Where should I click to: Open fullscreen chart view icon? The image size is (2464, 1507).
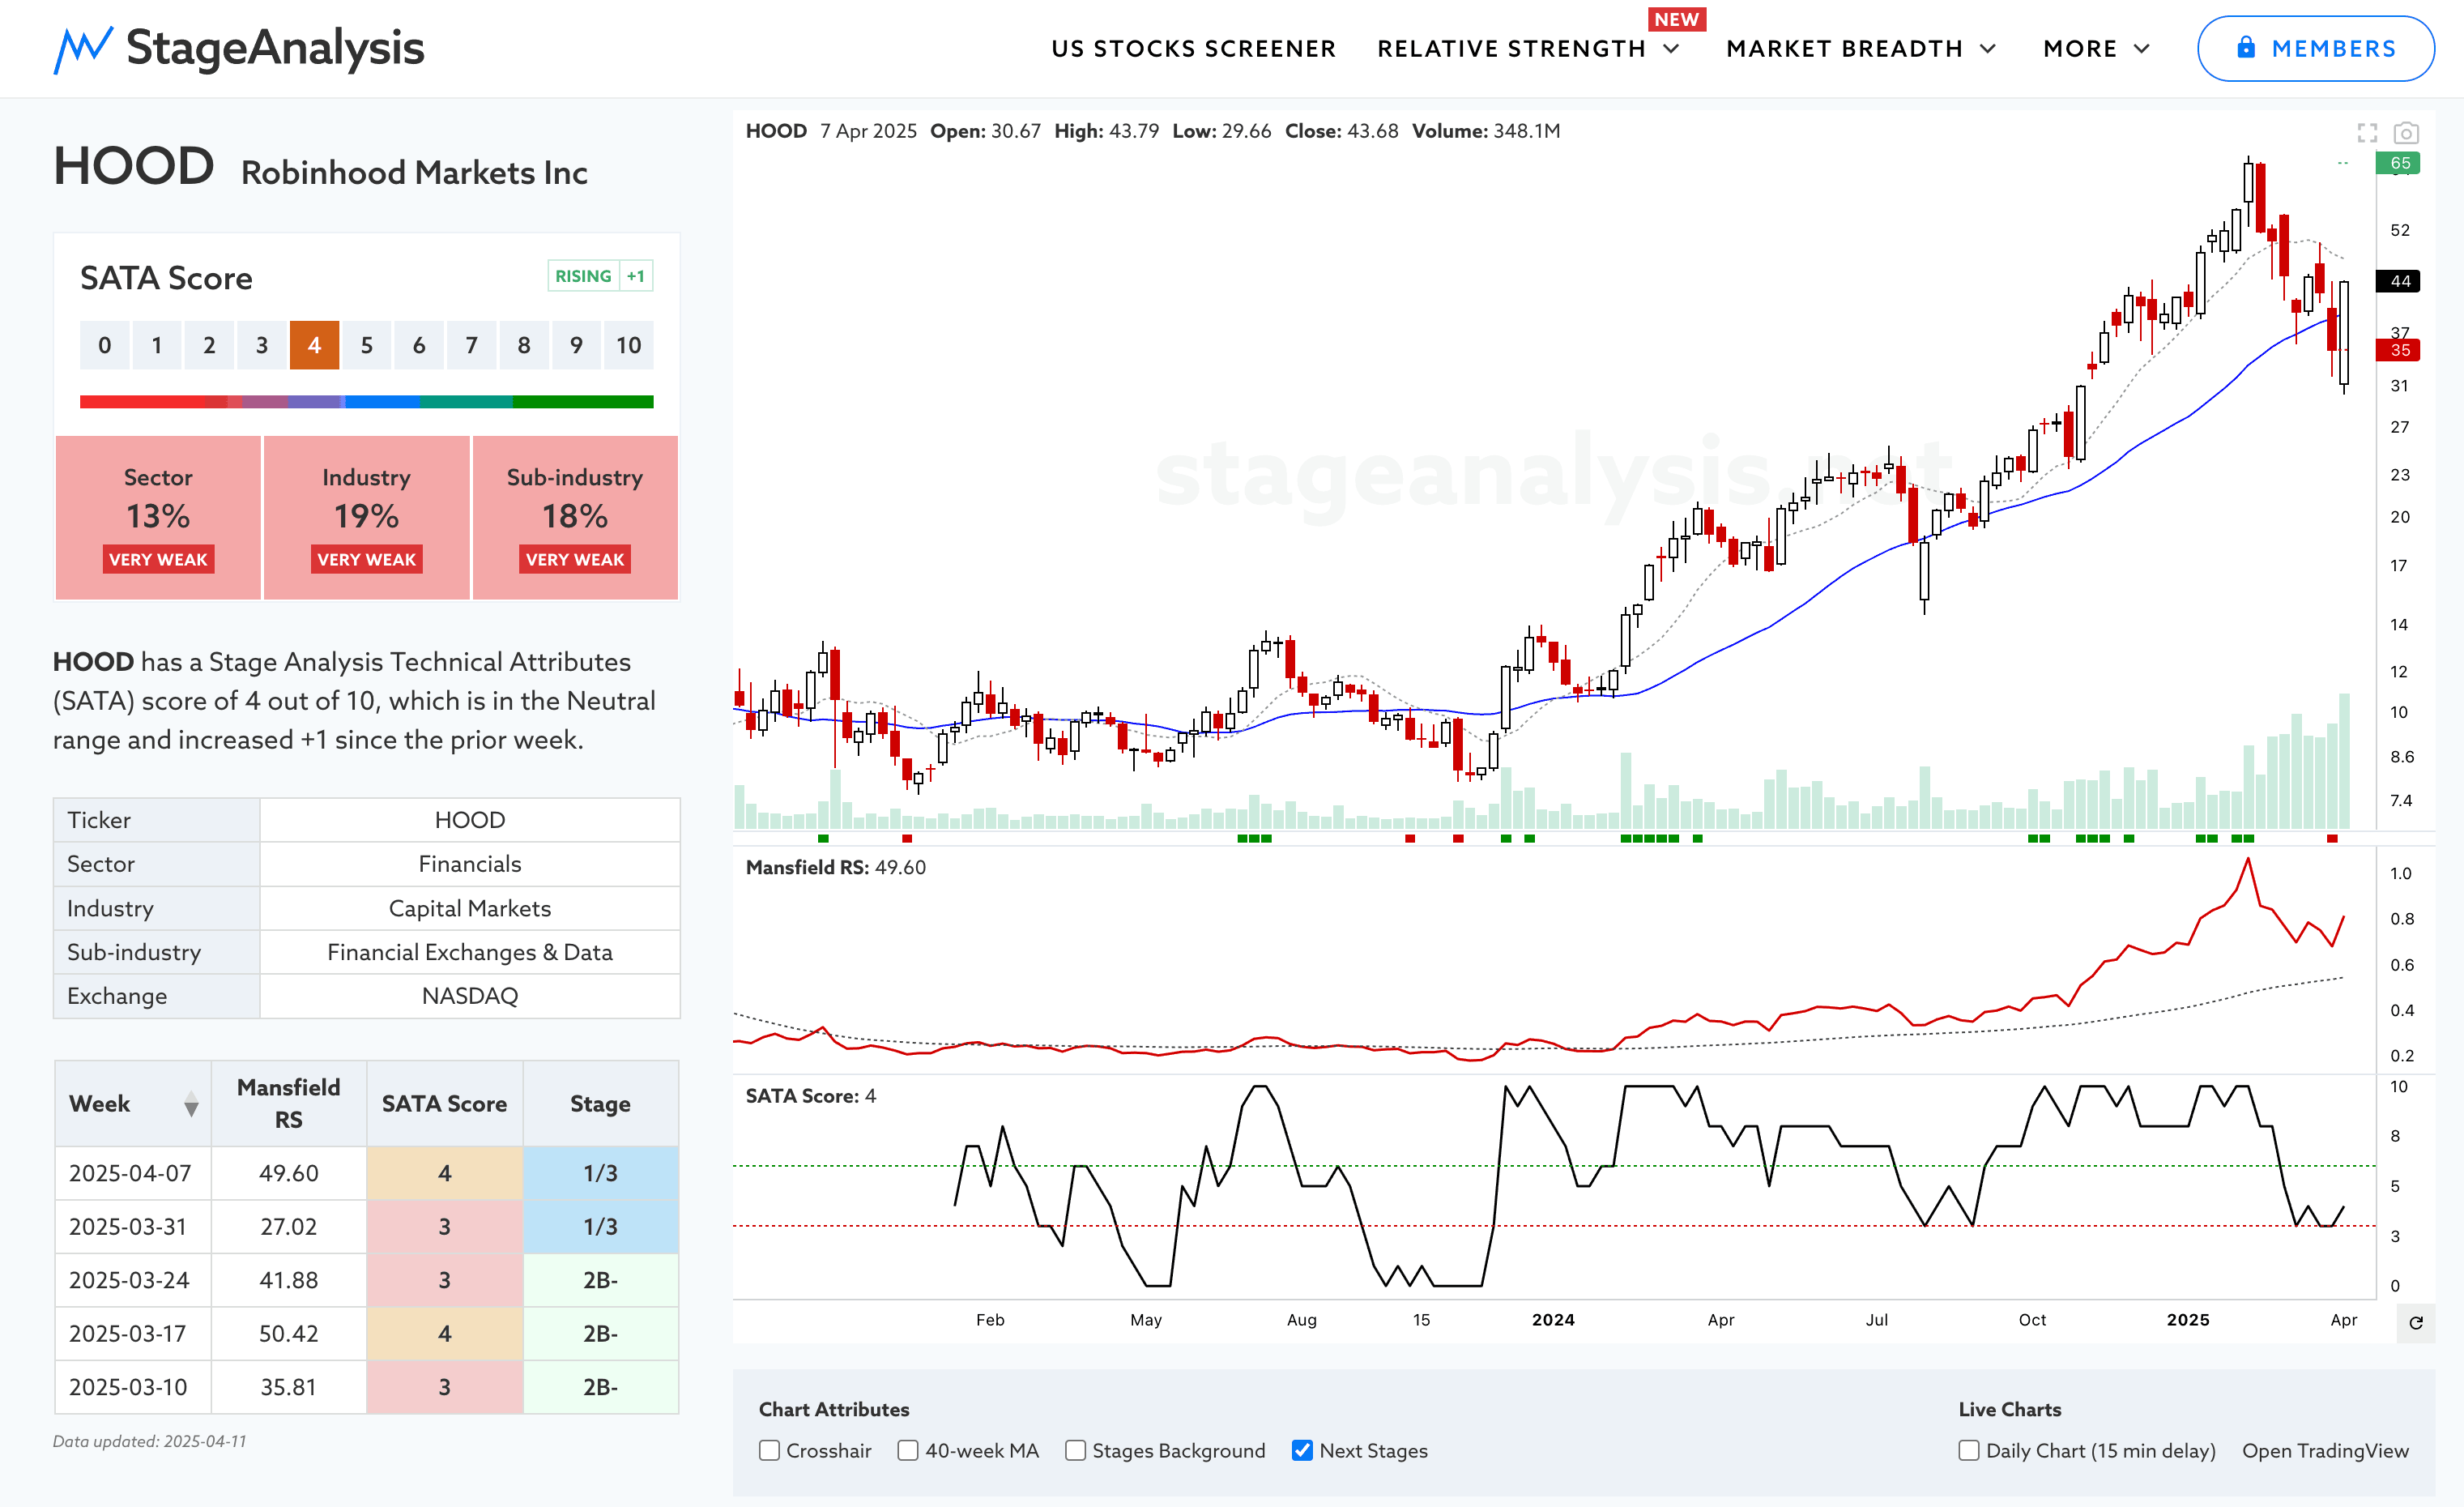coord(2367,133)
